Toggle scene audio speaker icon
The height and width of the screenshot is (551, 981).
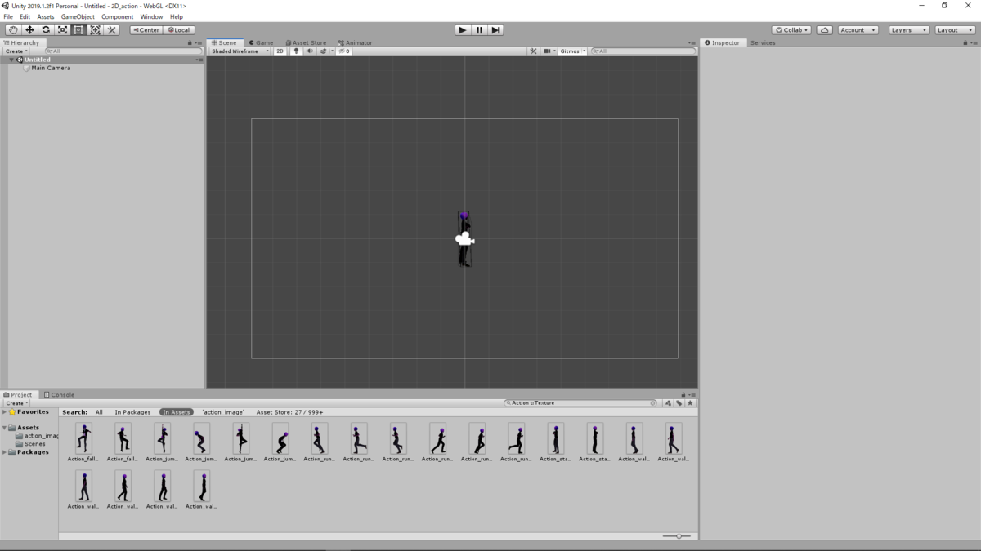(x=309, y=51)
